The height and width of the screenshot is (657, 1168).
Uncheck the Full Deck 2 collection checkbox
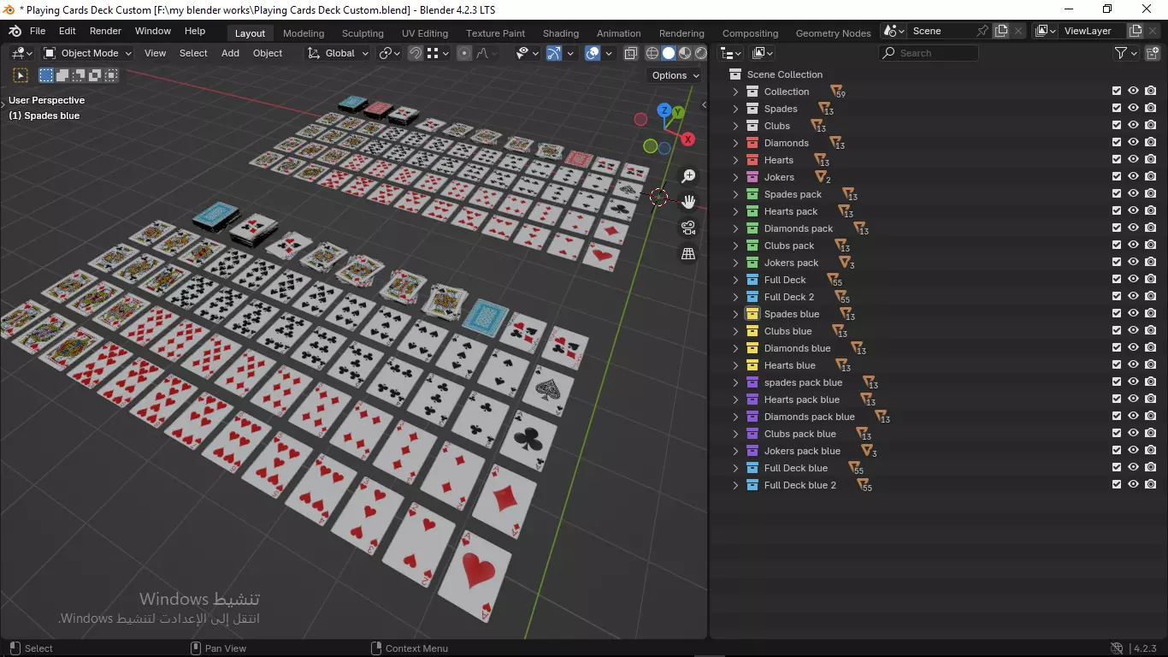coord(1117,297)
